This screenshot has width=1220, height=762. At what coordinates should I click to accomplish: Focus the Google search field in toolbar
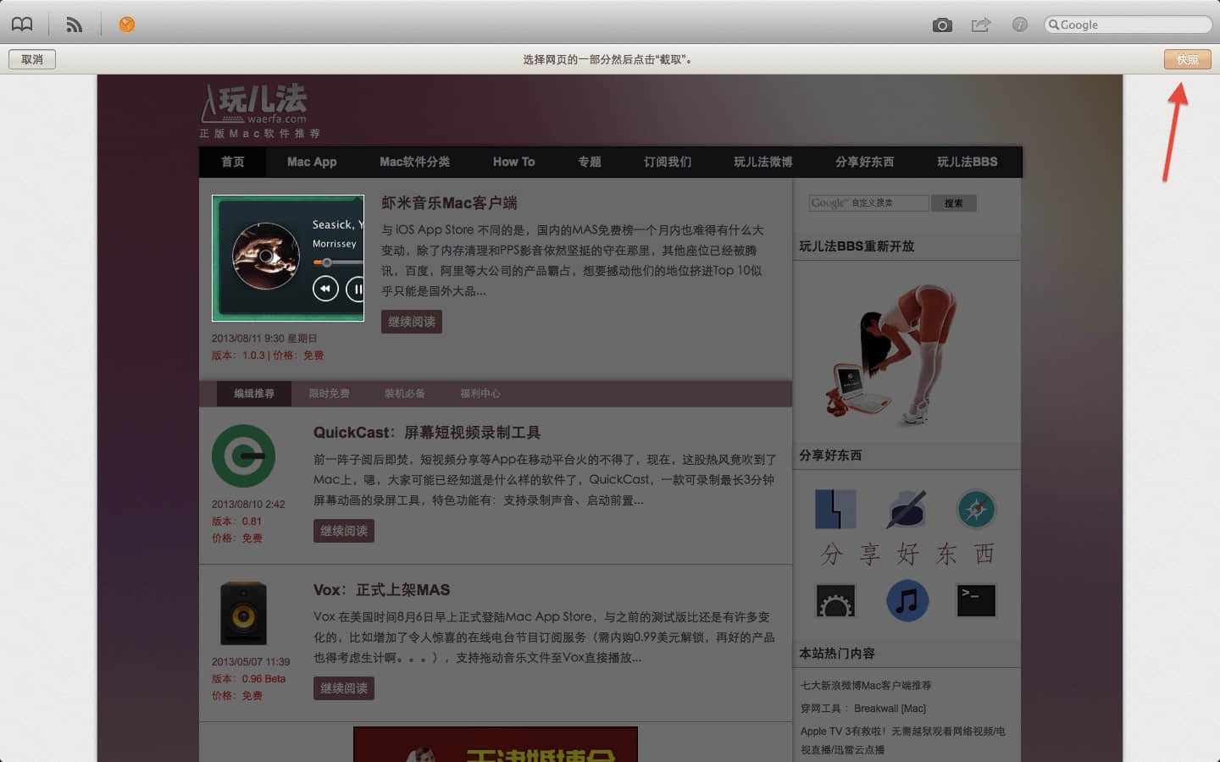[x=1128, y=25]
